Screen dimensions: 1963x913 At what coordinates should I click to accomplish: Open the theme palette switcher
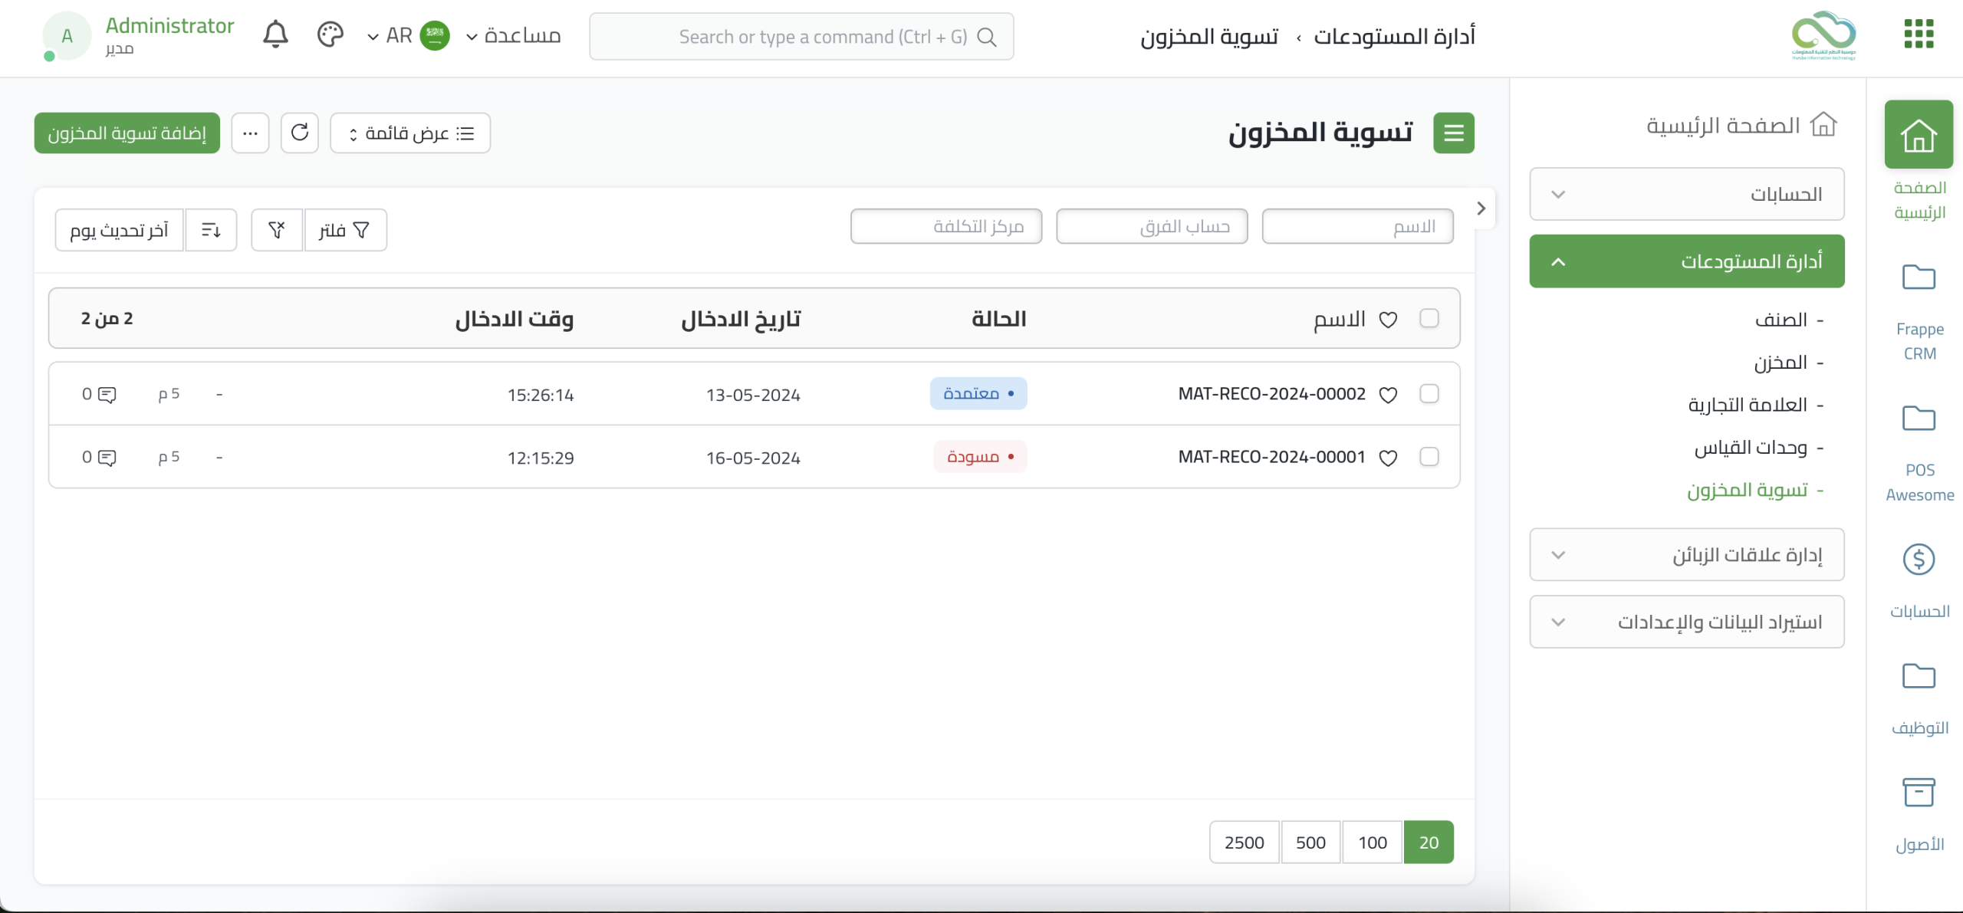tap(330, 34)
